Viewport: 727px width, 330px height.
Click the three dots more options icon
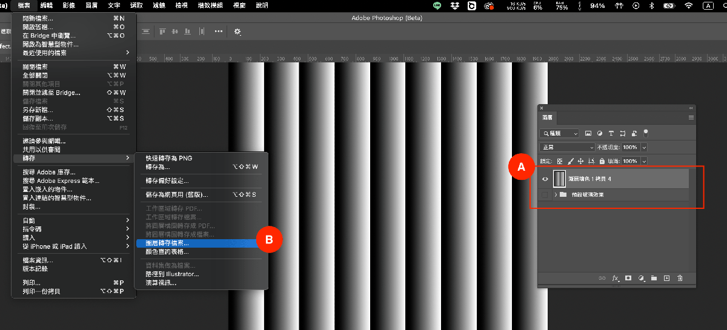218,31
